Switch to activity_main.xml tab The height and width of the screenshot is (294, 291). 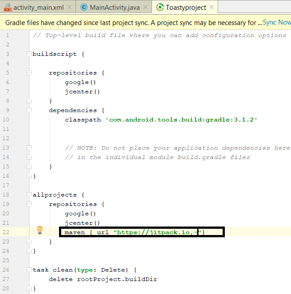coord(38,8)
